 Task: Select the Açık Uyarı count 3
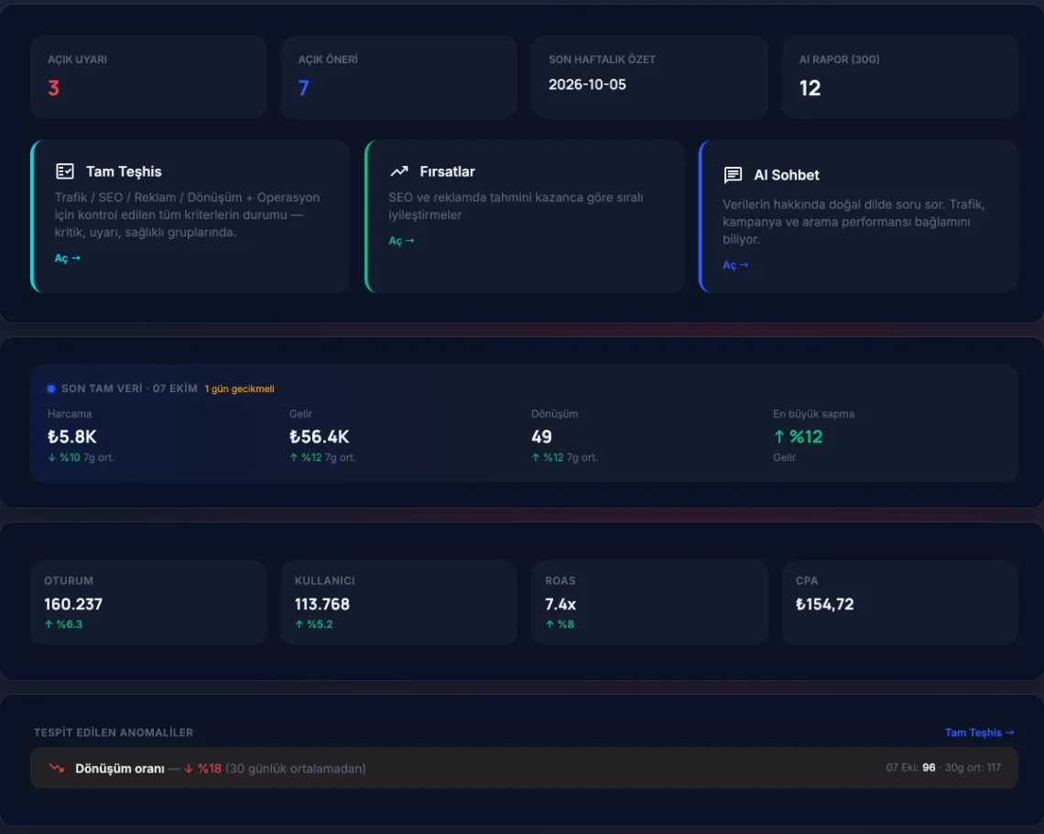[54, 88]
